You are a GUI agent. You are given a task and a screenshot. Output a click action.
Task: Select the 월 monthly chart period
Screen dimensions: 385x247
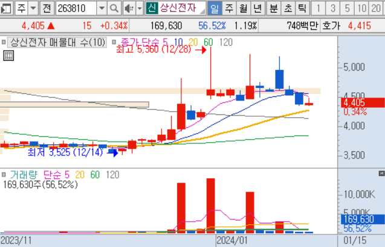pos(244,8)
